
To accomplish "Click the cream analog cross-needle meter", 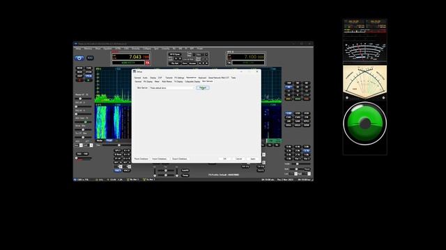I will pos(365,82).
